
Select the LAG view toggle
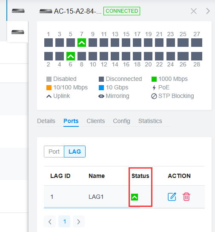[75, 152]
